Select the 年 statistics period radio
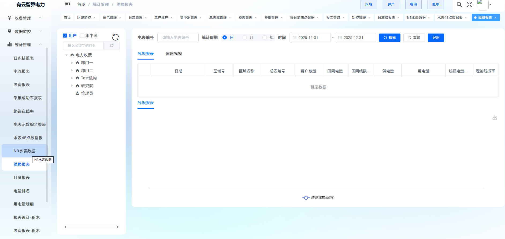Screen dimensions: 505x239 265,38
